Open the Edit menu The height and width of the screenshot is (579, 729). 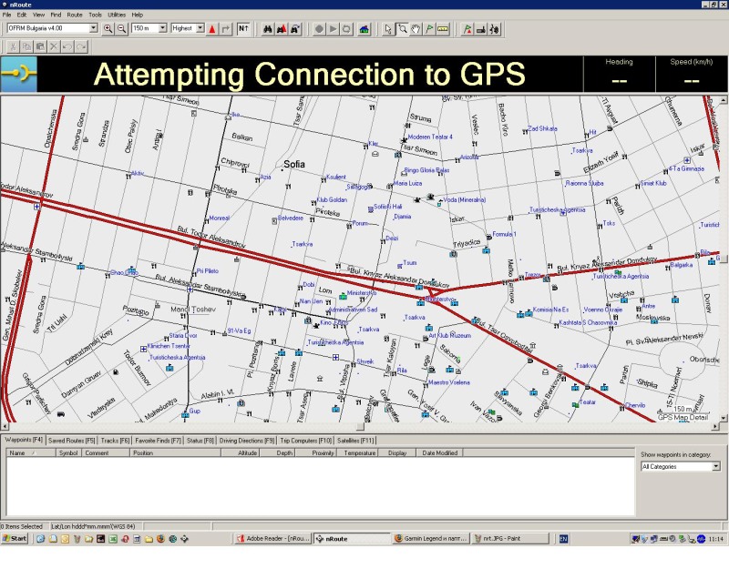point(22,15)
